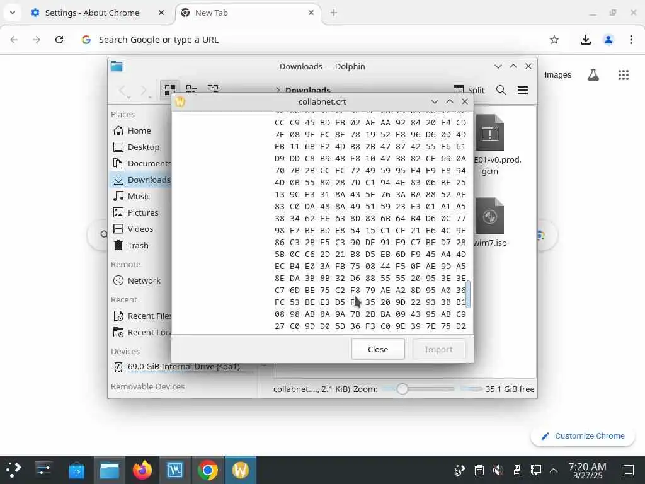645x484 pixels.
Task: Click the Images link on New Tab page
Action: tap(558, 75)
